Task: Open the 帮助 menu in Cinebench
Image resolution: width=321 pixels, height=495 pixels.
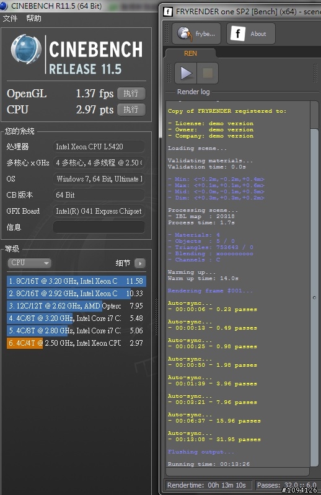Action: click(33, 19)
